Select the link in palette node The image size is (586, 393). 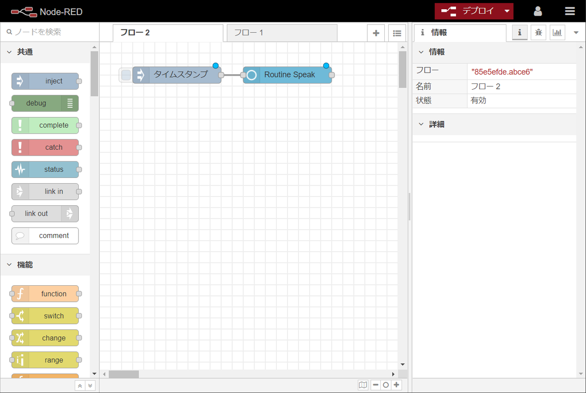(x=45, y=192)
